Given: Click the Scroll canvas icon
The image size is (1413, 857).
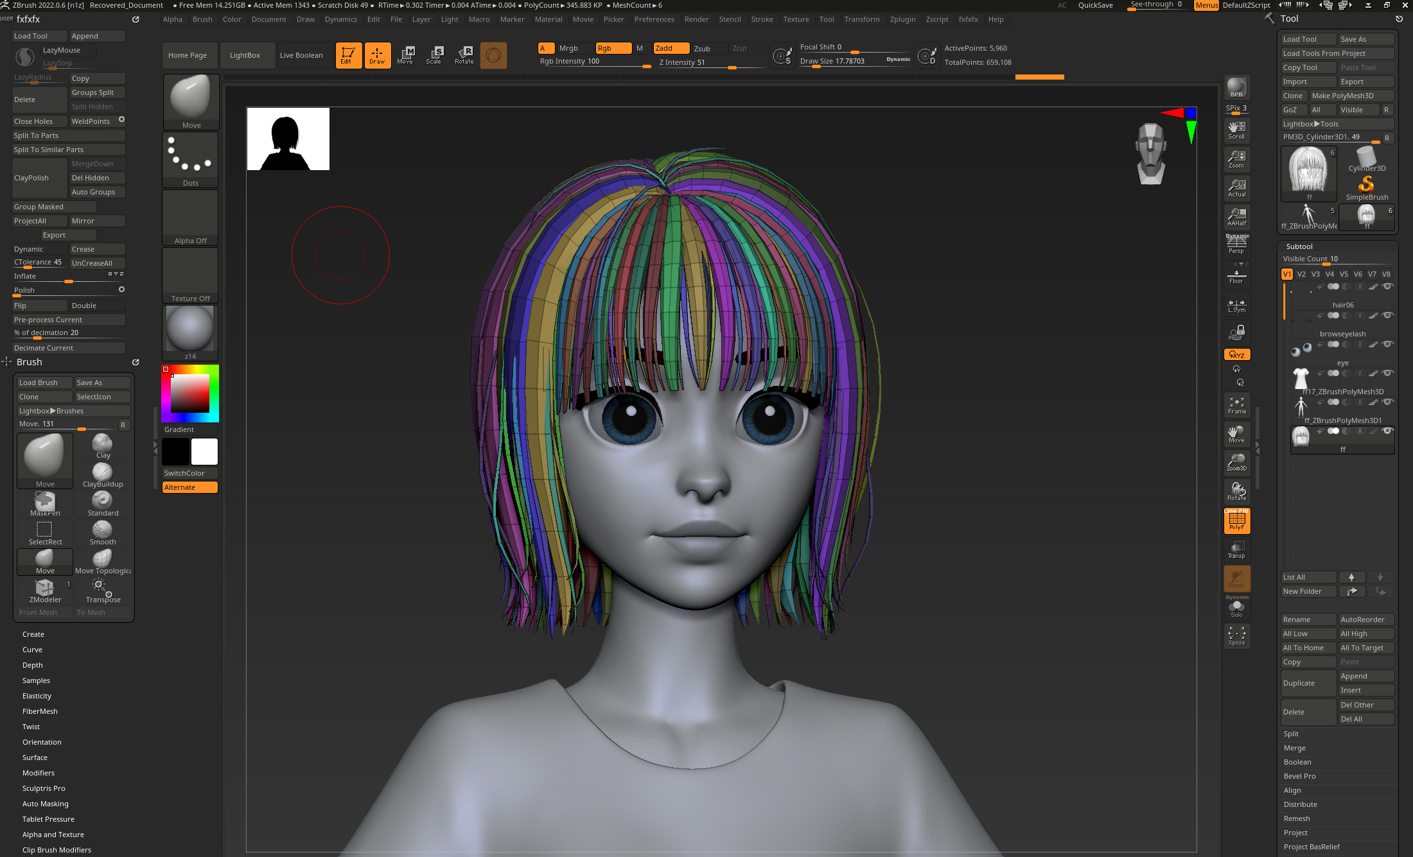Looking at the screenshot, I should coord(1236,130).
